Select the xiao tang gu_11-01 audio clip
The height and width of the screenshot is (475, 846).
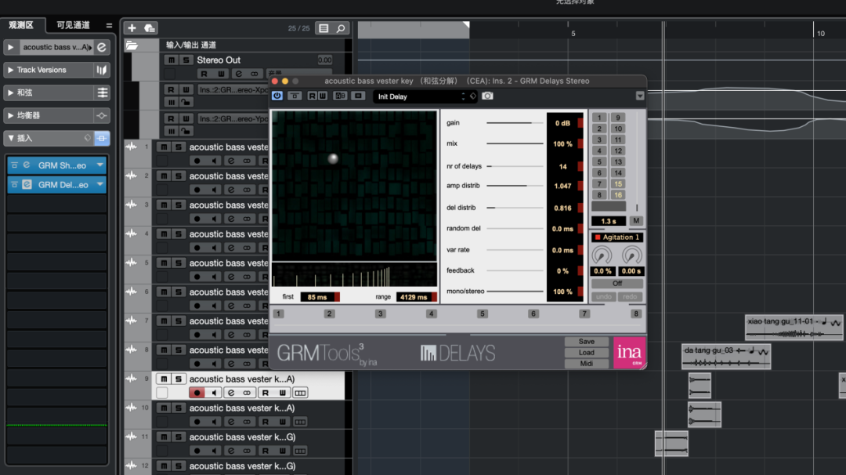pyautogui.click(x=794, y=328)
